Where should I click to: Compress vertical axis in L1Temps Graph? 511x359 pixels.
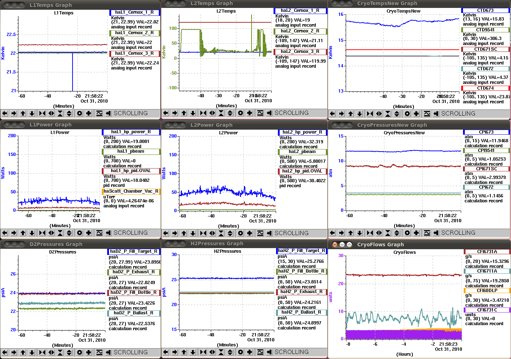pyautogui.click(x=60, y=113)
